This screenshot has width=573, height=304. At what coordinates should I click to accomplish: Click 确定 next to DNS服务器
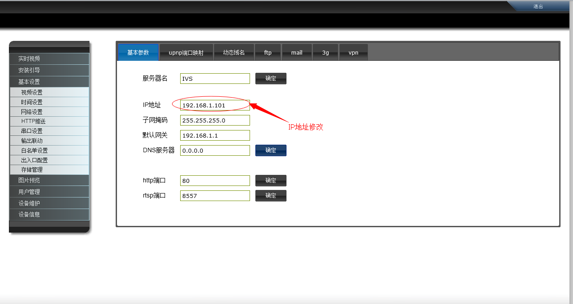click(x=270, y=150)
